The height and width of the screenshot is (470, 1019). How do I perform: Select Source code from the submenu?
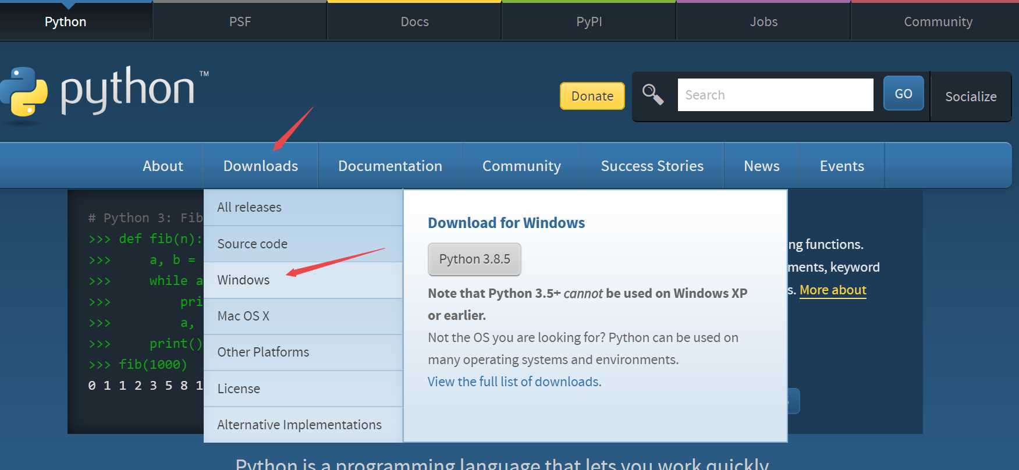(x=303, y=244)
